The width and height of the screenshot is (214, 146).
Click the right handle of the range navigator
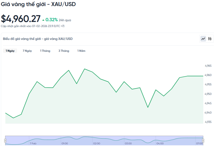[x=203, y=140]
